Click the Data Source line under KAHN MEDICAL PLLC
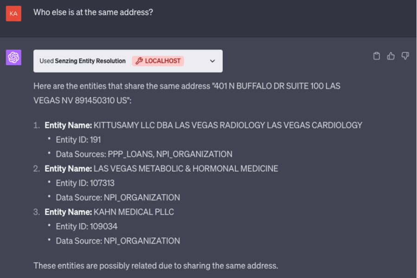The image size is (417, 278). (x=118, y=241)
